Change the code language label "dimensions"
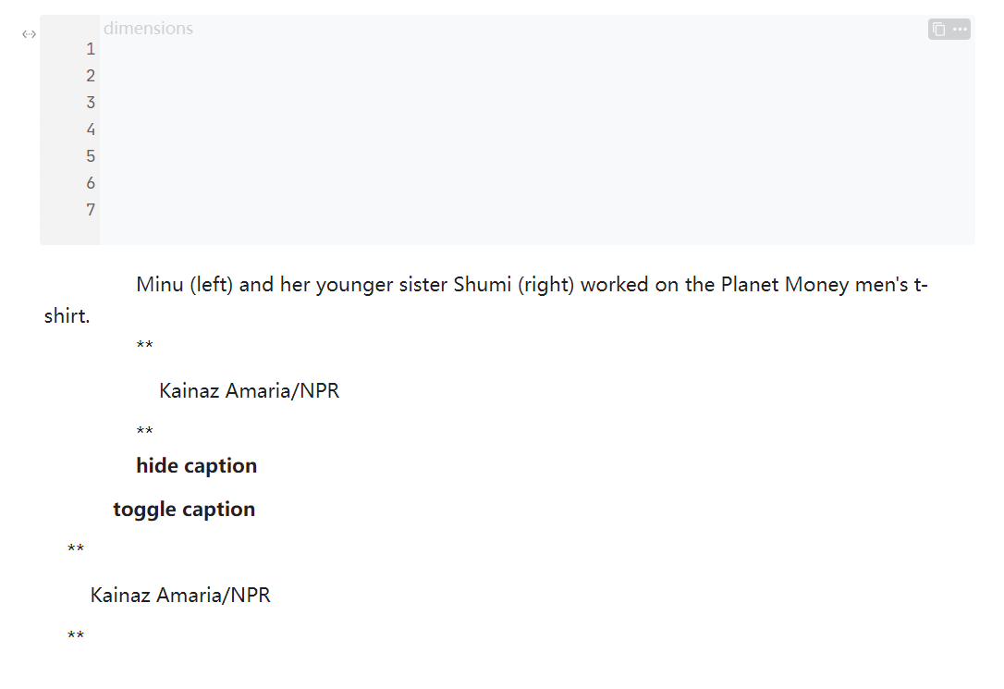This screenshot has height=689, width=1004. [x=148, y=28]
